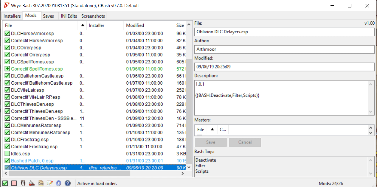The width and height of the screenshot is (377, 187).
Task: Click the Cancel button
Action: (x=245, y=142)
